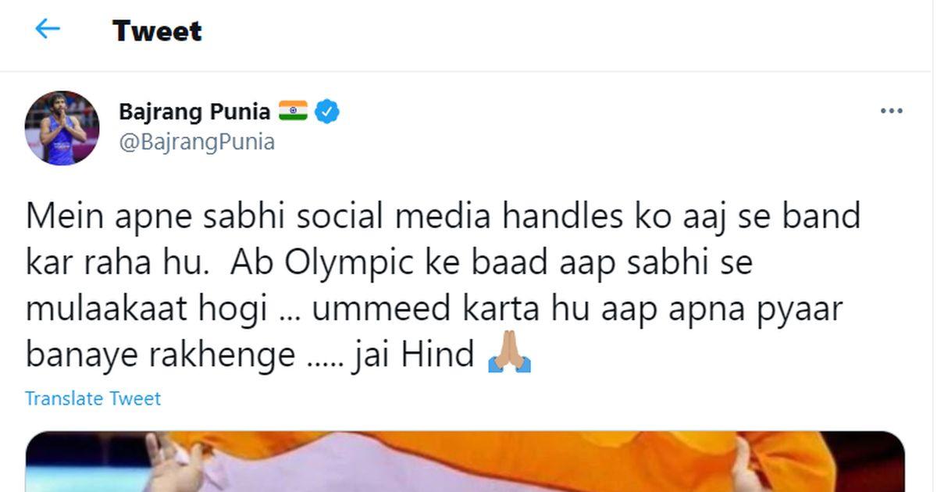Click the India flag emoji beside name
This screenshot has height=492, width=937.
coord(294,111)
